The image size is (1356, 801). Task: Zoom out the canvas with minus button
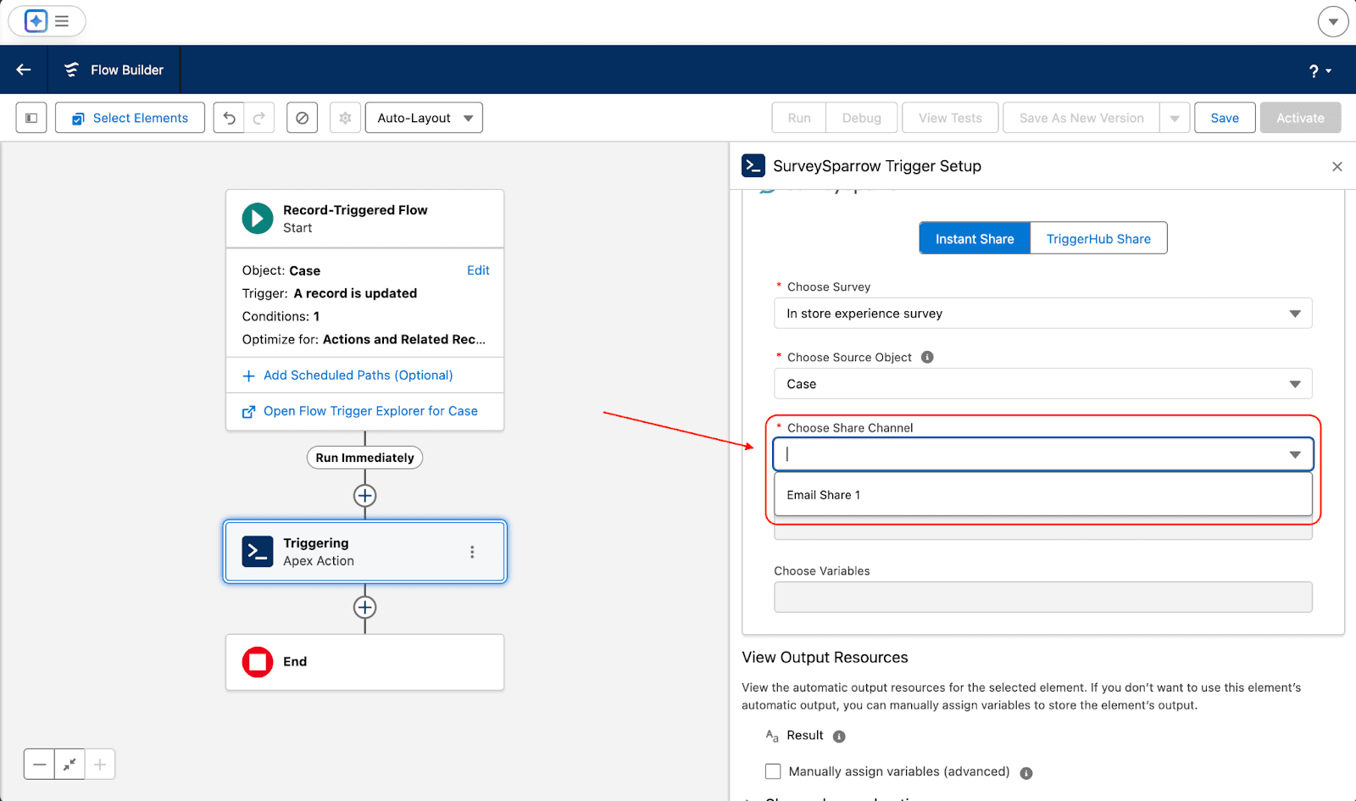pyautogui.click(x=39, y=765)
